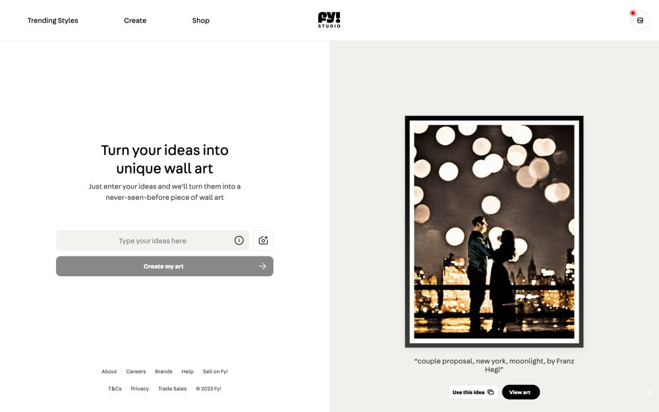
Task: Click the View art button
Action: tap(521, 392)
